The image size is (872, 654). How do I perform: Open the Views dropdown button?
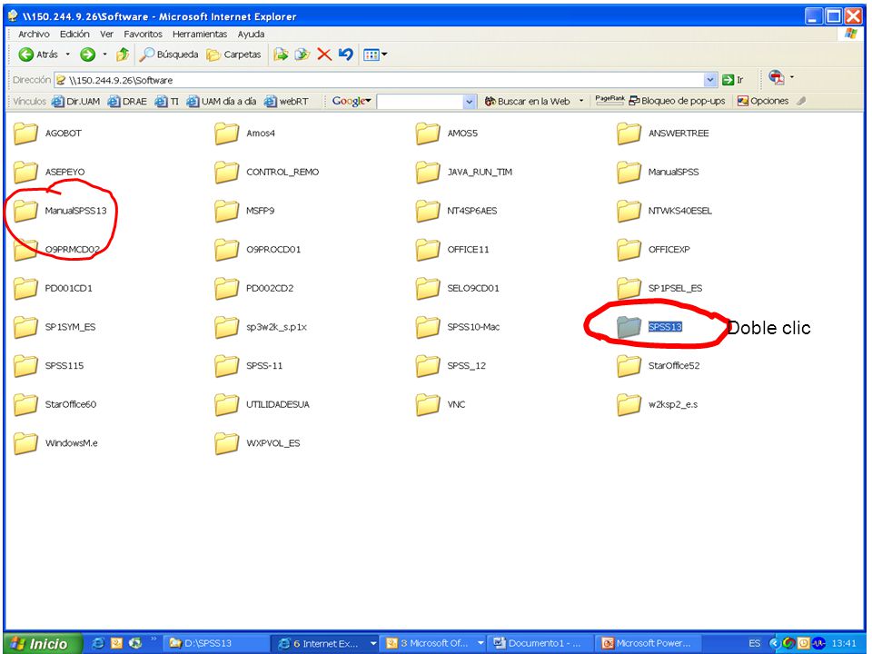coord(375,54)
